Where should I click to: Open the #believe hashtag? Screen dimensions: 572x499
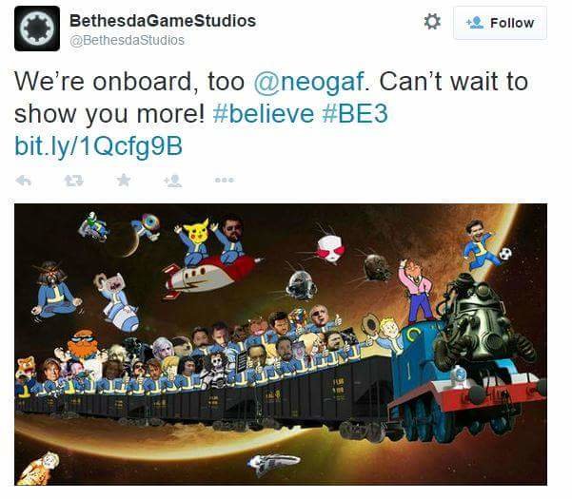(264, 114)
